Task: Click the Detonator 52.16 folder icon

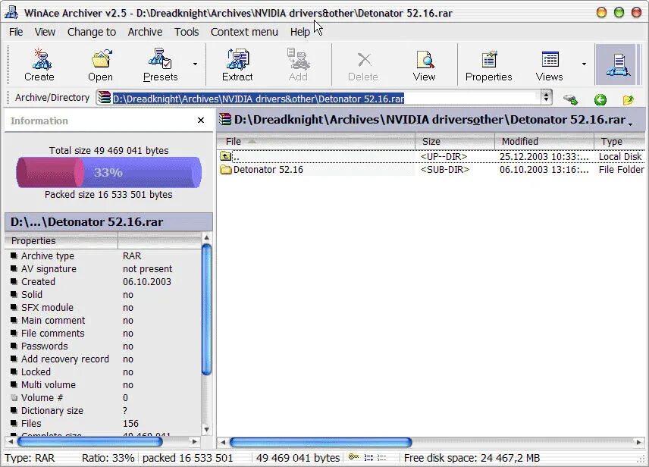Action: [226, 169]
